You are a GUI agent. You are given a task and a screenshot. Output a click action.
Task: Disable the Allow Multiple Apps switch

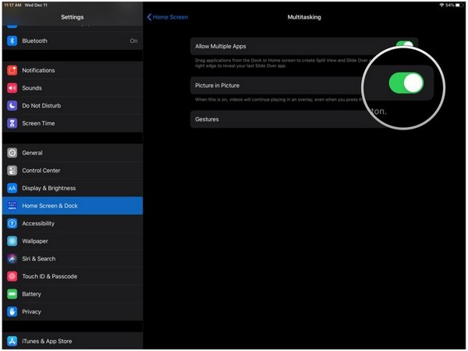tap(404, 46)
